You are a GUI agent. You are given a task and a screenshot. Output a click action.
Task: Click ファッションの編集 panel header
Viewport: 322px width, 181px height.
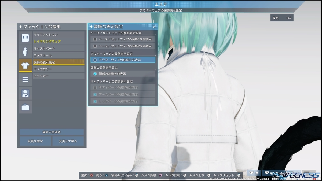[52, 27]
